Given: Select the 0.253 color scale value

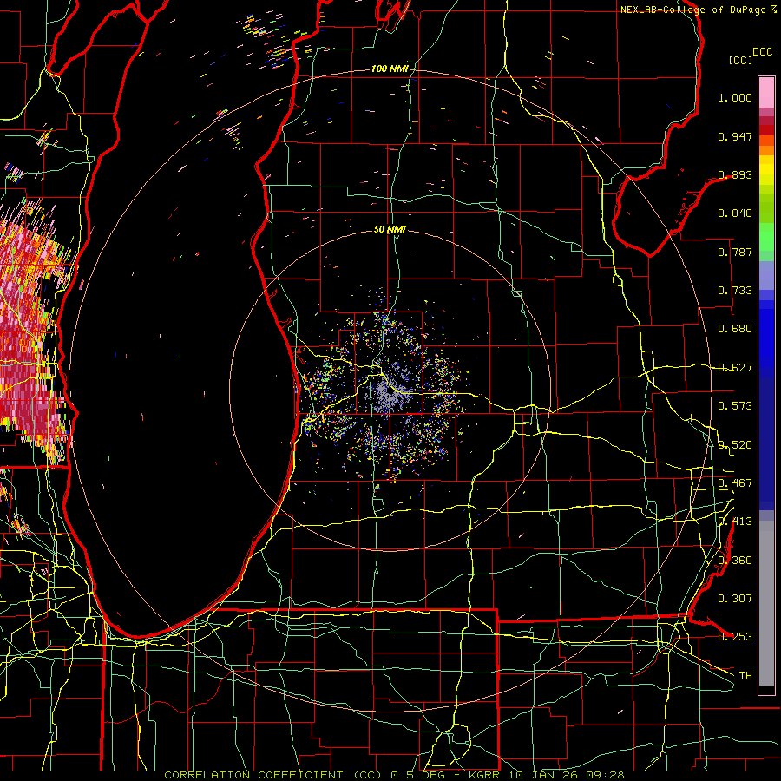Looking at the screenshot, I should click(735, 637).
